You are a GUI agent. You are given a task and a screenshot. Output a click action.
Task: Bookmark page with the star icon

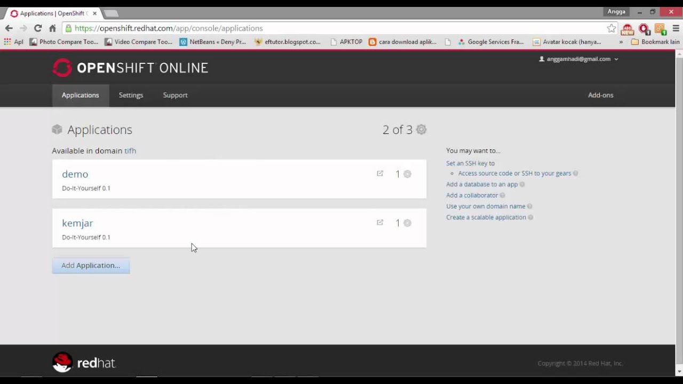tap(611, 28)
